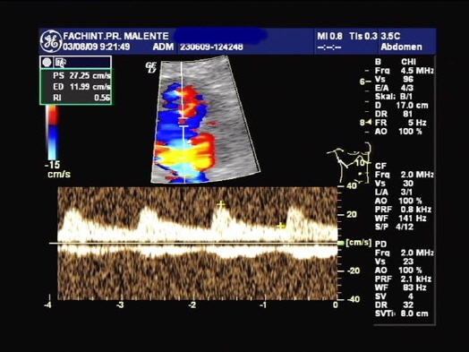Select the peak systolic yellow caliper cross
The width and height of the screenshot is (469, 352).
pyautogui.click(x=221, y=205)
